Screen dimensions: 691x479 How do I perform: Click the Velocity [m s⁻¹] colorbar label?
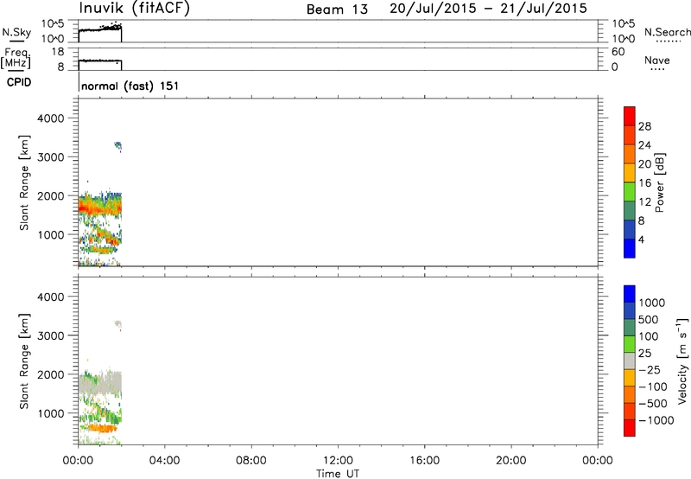coord(682,361)
